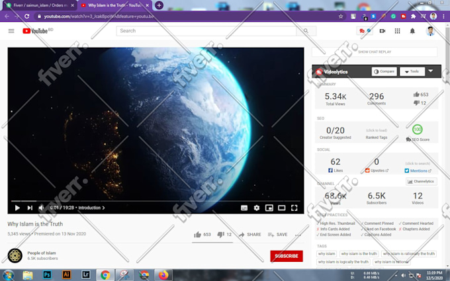The height and width of the screenshot is (281, 450).
Task: Open the YouTube hamburger guide menu
Action: click(11, 31)
